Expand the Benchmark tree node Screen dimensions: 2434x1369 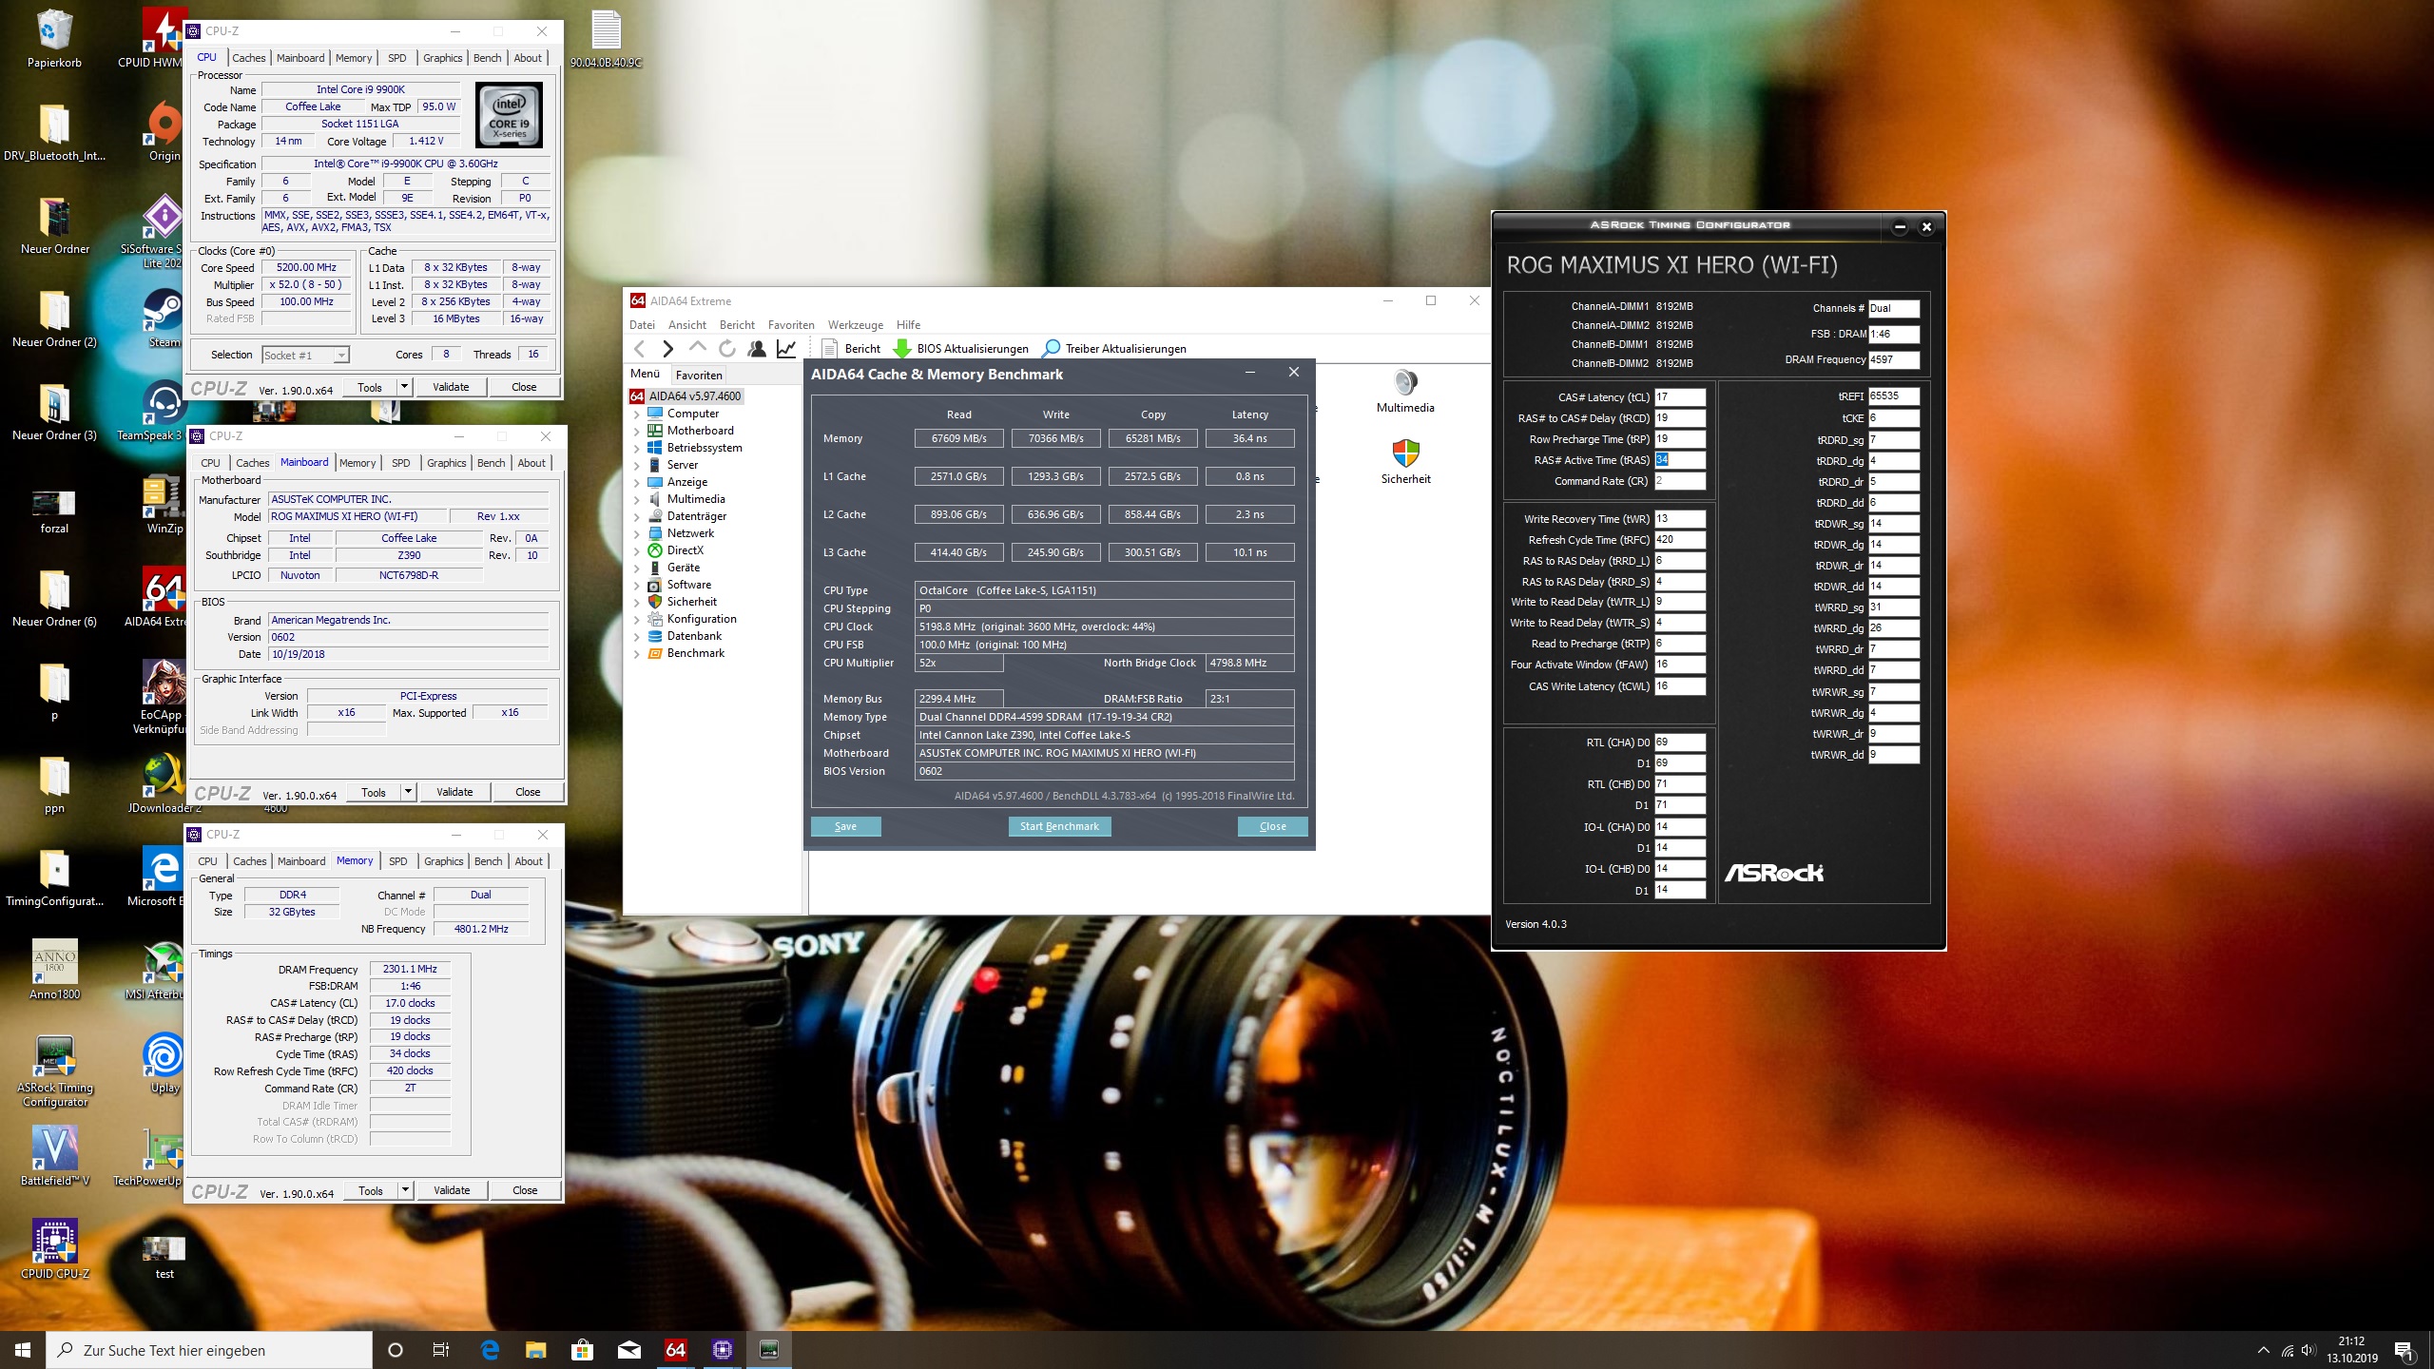pyautogui.click(x=636, y=653)
